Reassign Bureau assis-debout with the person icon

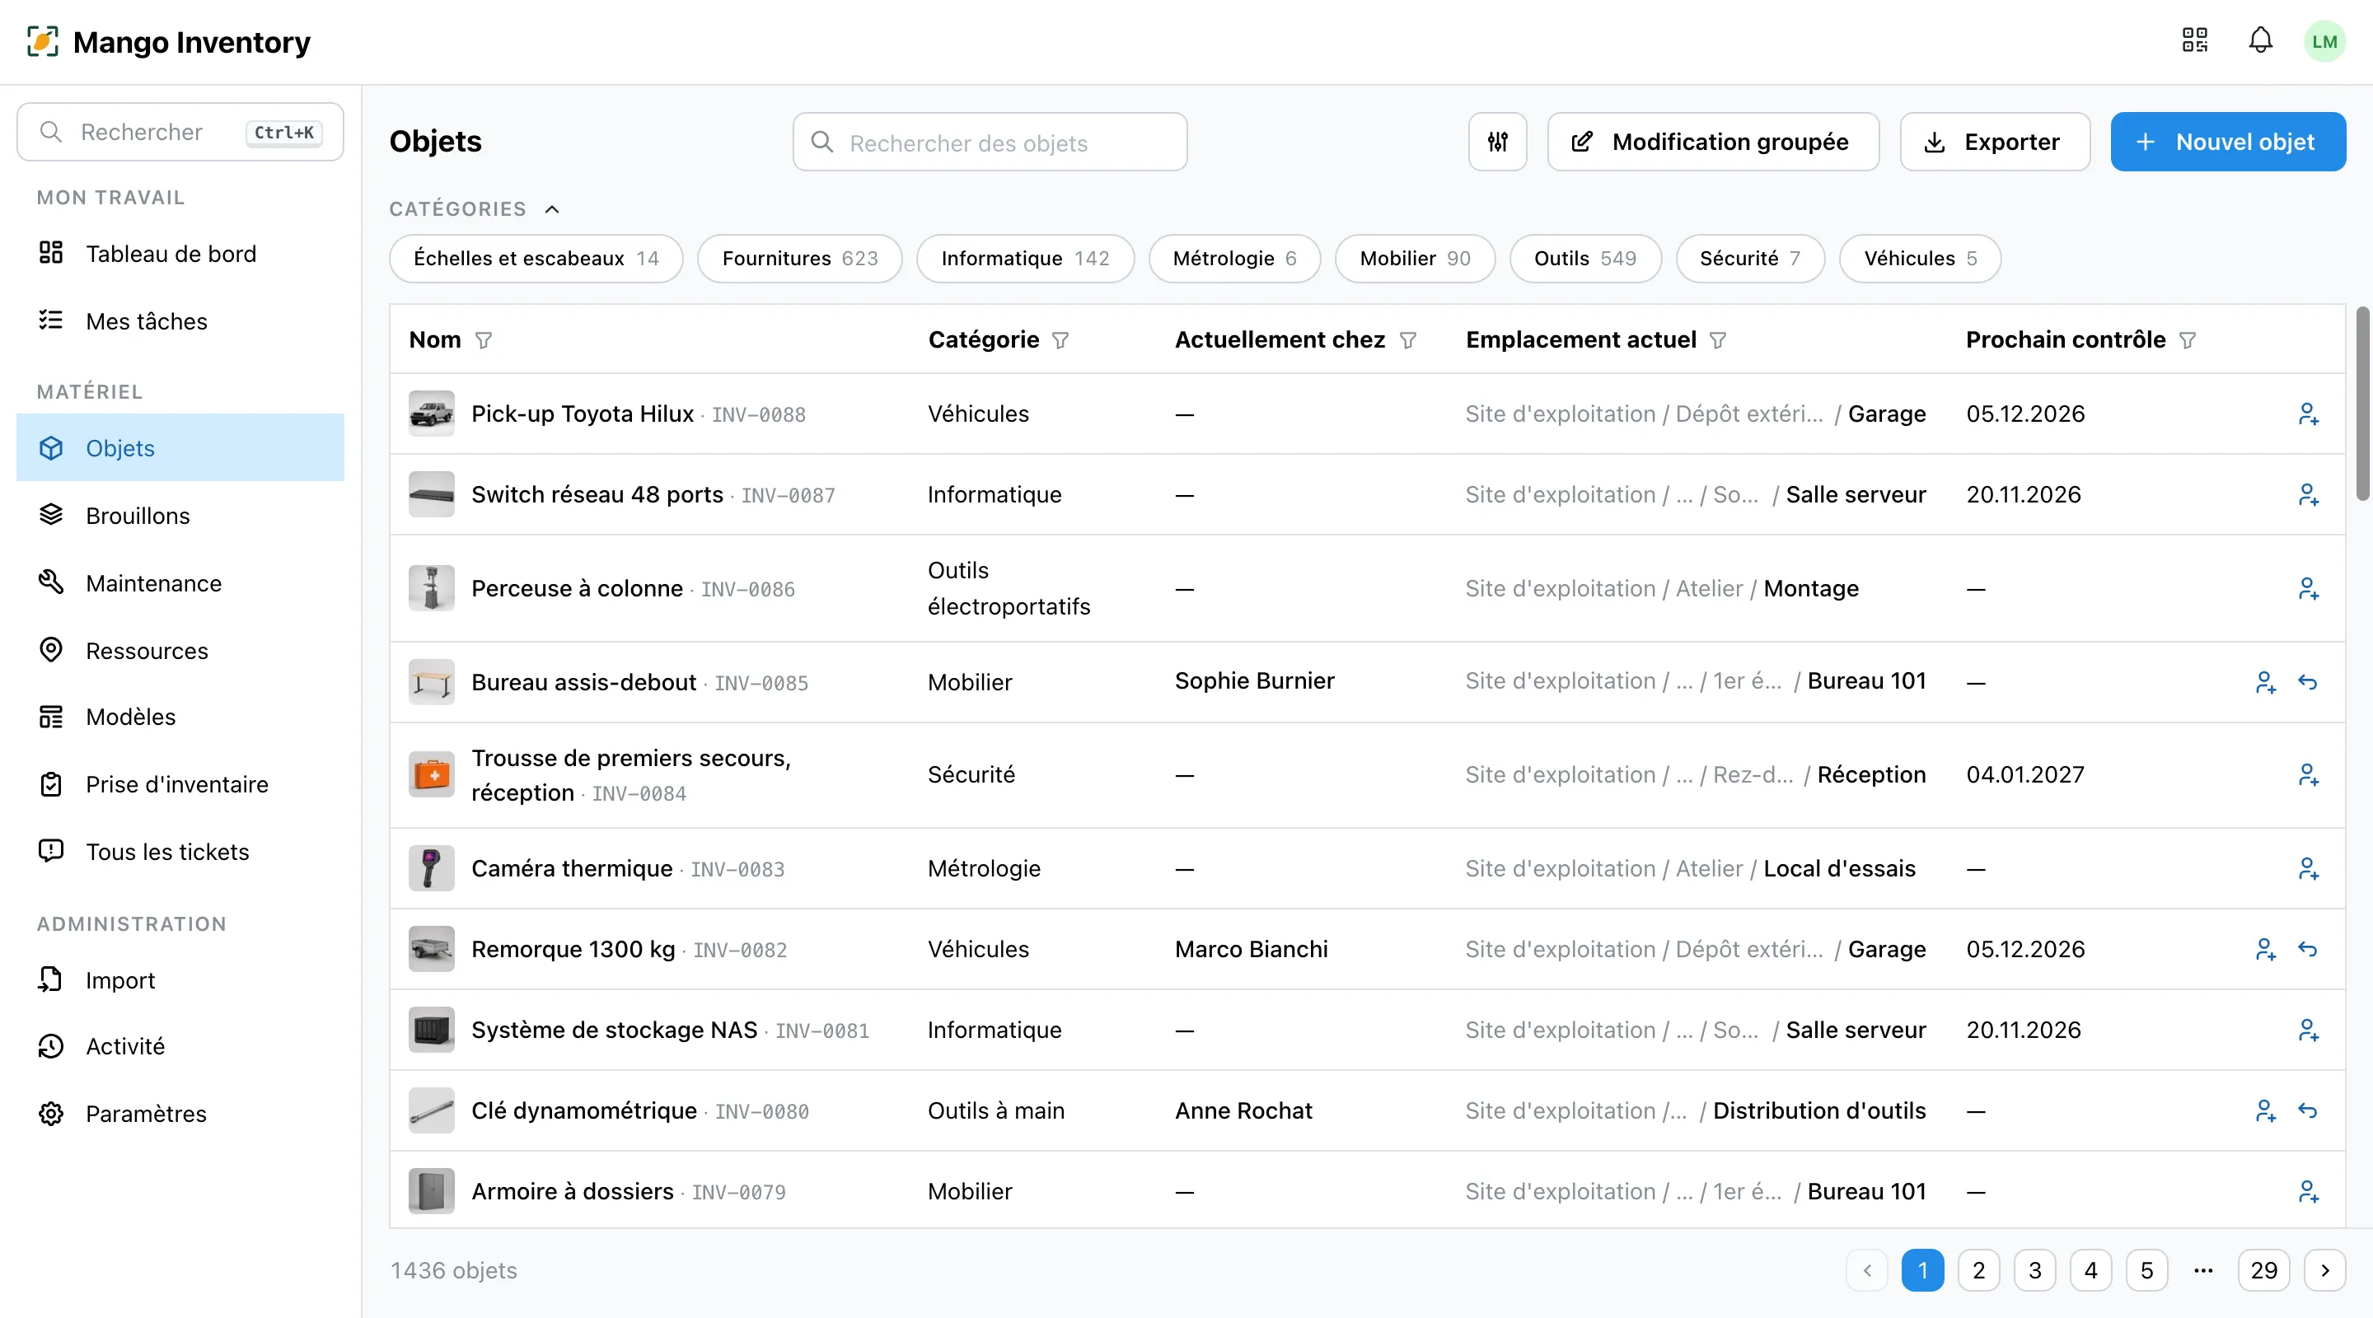(2265, 683)
